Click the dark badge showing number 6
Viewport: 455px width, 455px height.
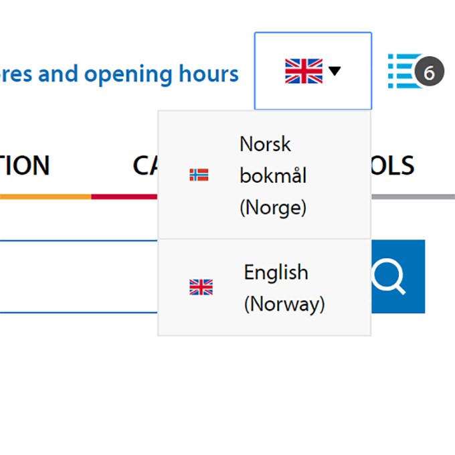429,72
